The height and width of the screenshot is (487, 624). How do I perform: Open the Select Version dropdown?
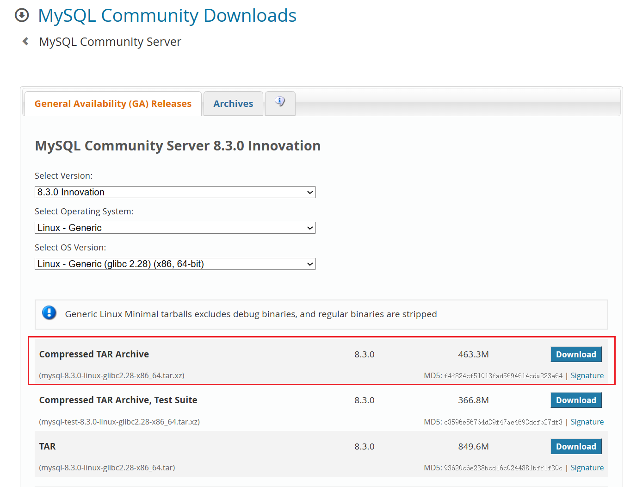pos(175,192)
